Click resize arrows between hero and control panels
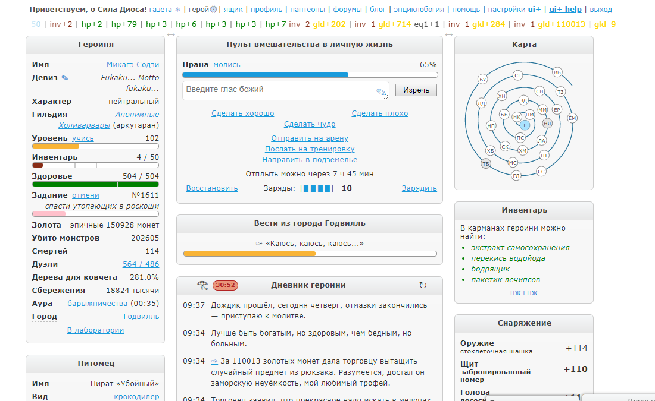 click(171, 35)
